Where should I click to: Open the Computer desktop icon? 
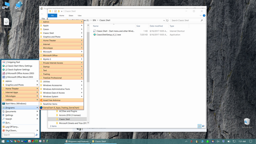(6, 7)
